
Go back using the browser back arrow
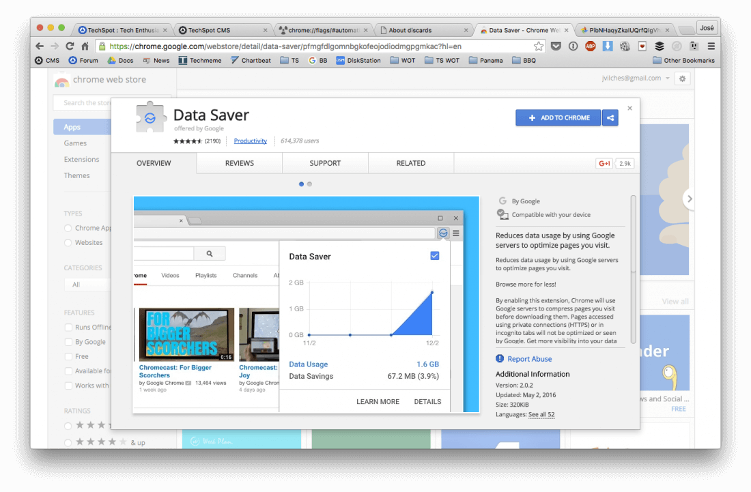(x=40, y=46)
